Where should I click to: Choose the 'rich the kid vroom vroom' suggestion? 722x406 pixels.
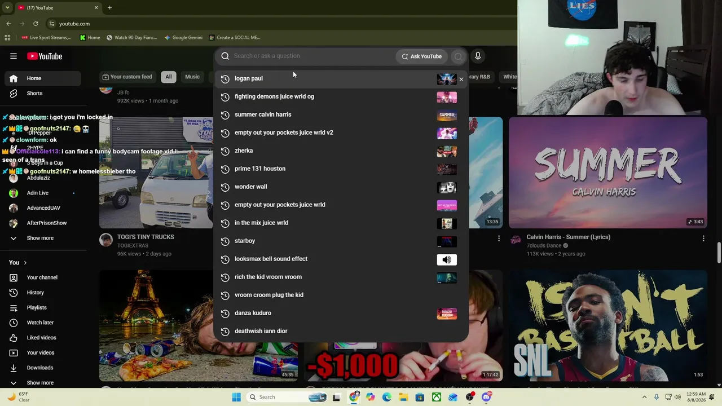pos(341,277)
